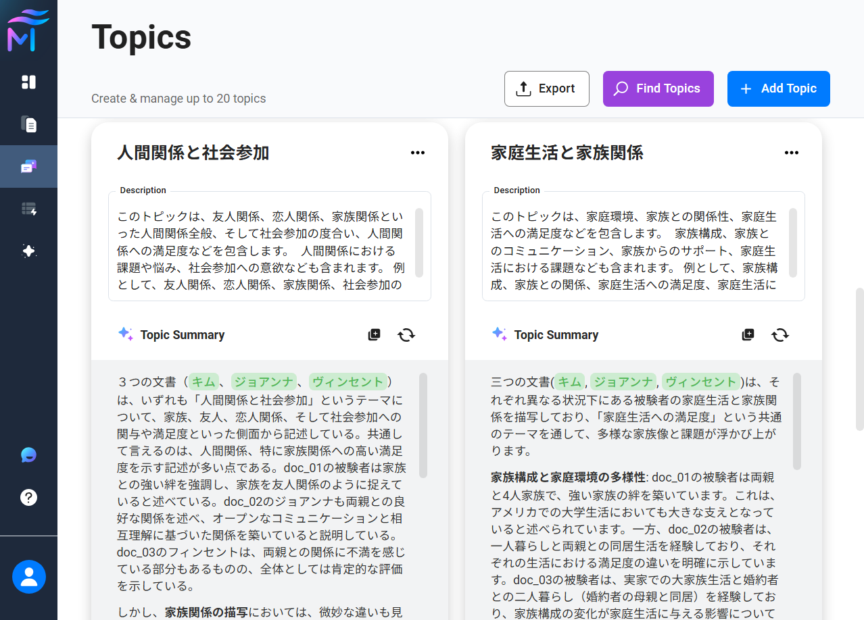Click the Export button
The width and height of the screenshot is (864, 620).
pos(546,88)
